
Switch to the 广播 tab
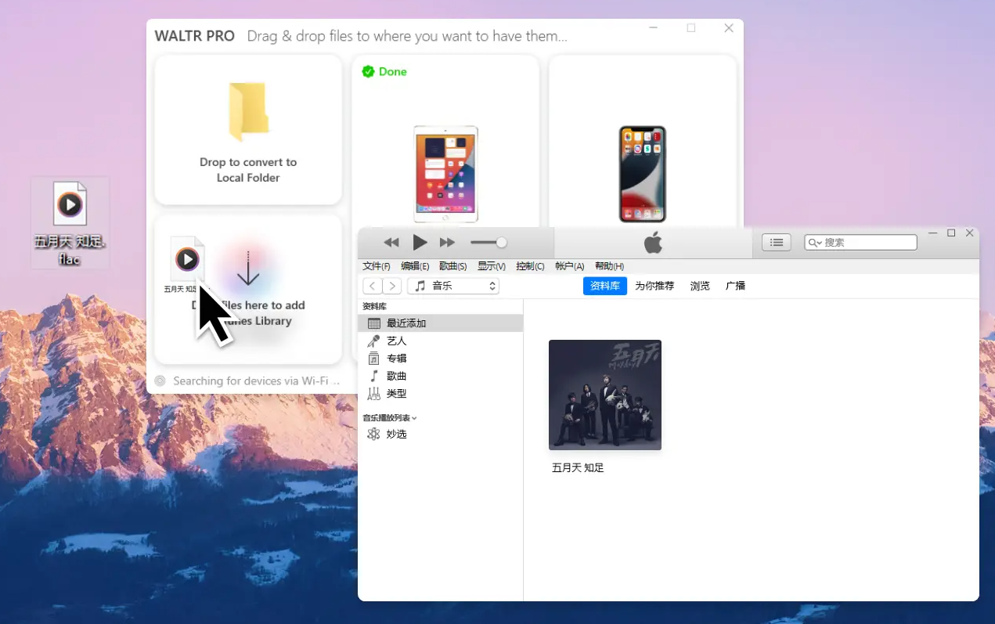tap(736, 286)
